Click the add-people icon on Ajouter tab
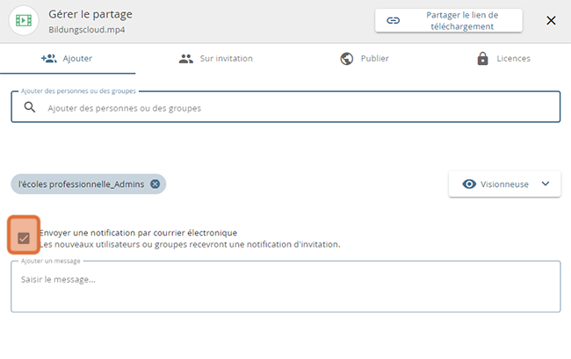The height and width of the screenshot is (359, 571). [x=49, y=59]
